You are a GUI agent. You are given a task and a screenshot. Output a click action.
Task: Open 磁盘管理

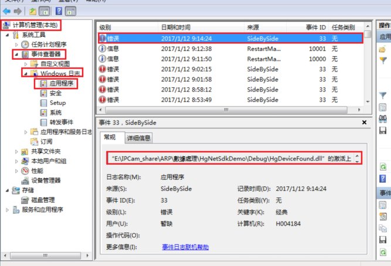[x=43, y=200]
